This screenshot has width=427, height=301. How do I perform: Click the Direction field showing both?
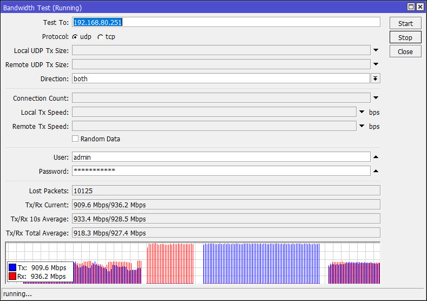click(221, 78)
